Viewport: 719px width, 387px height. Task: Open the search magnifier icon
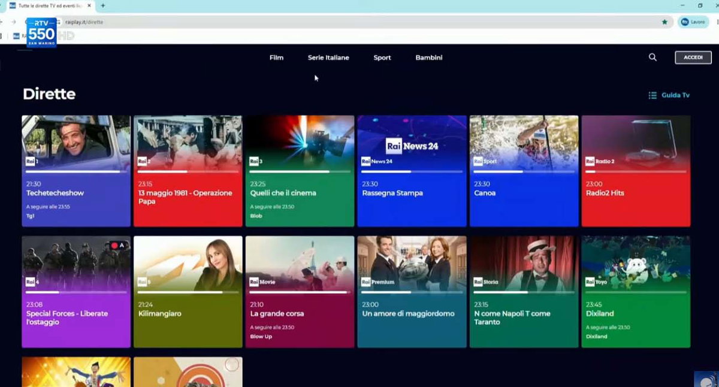pos(652,58)
